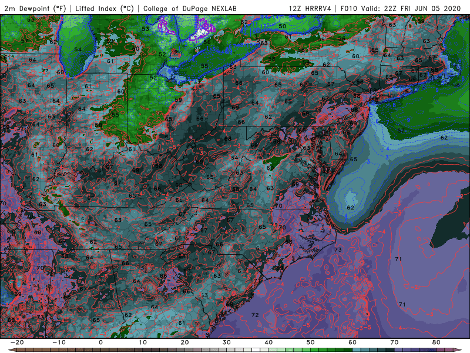Click 'F010 Valid: 22Z FRI JUN 05 2020' text
The image size is (470, 353).
(401, 8)
